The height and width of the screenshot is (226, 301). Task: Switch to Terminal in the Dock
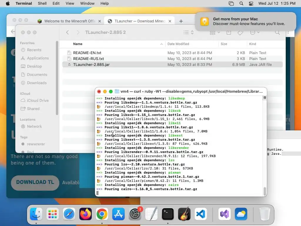pos(168,214)
